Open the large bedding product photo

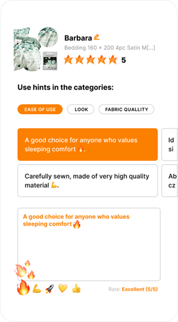pyautogui.click(x=26, y=49)
